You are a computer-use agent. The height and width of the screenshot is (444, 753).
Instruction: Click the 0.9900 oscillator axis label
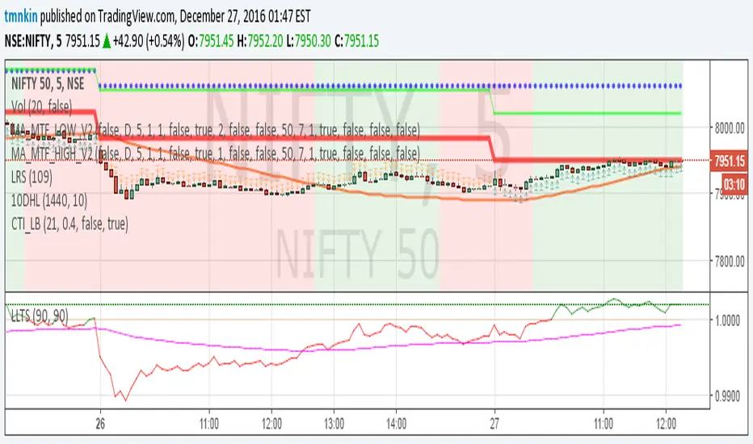(727, 397)
